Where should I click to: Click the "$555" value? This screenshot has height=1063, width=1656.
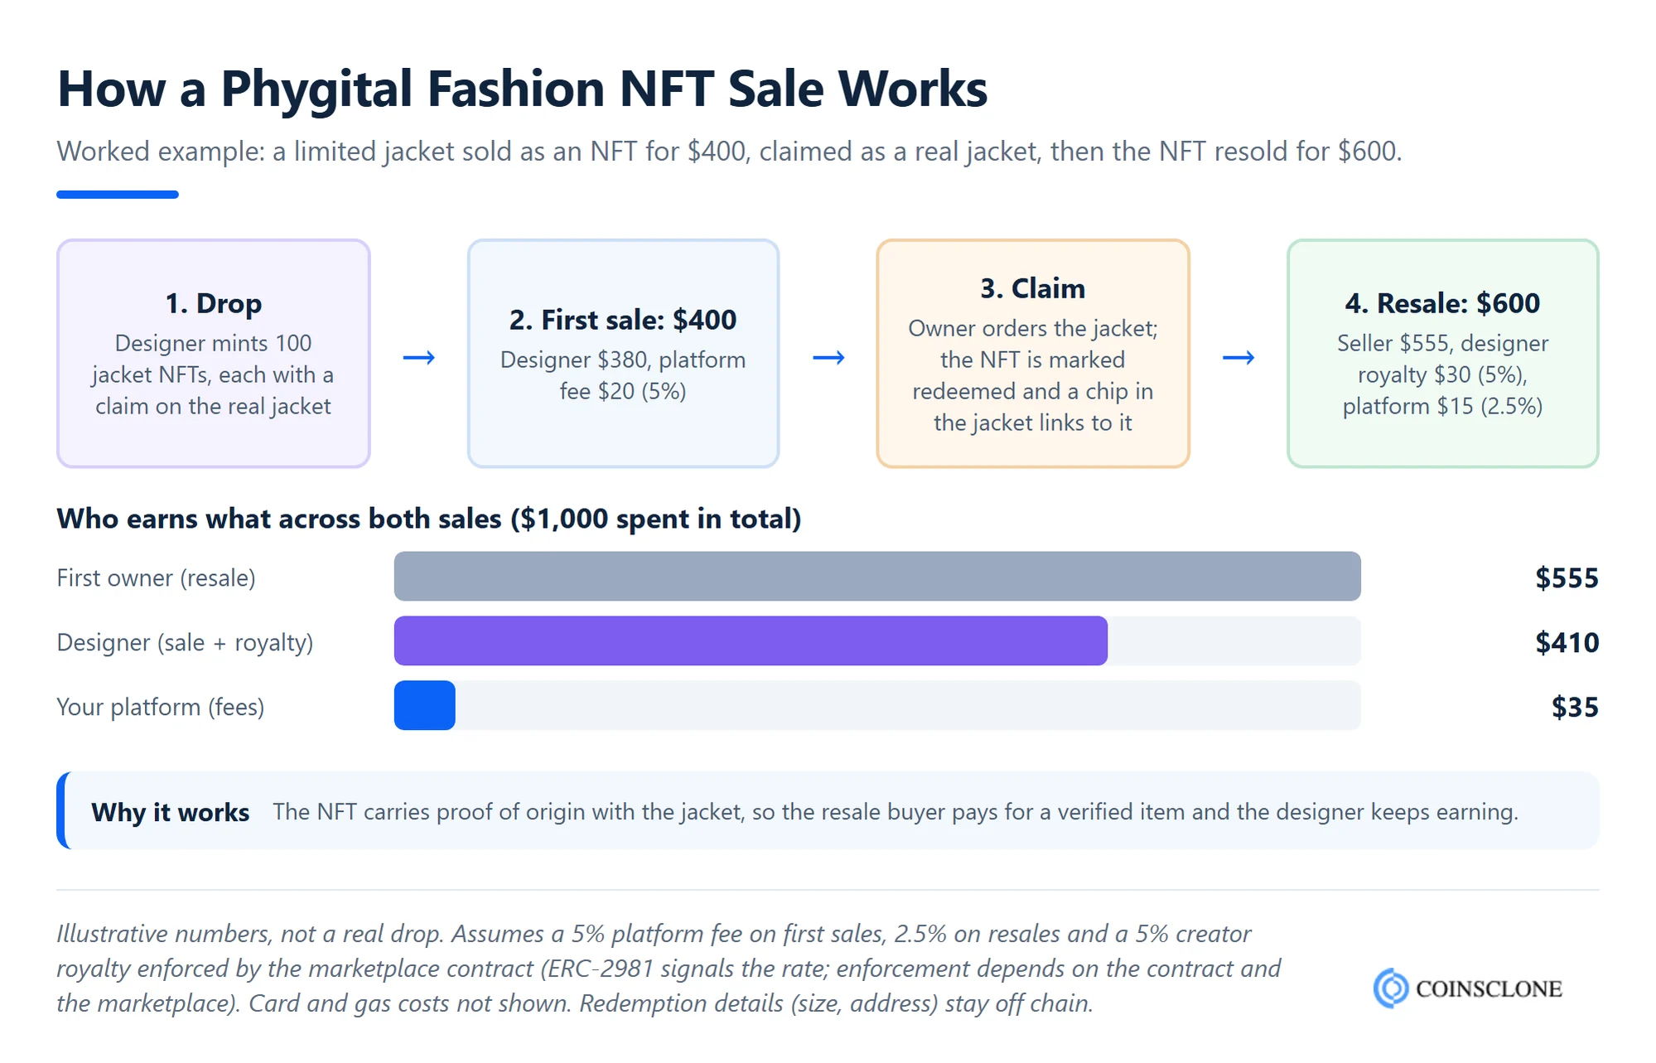pyautogui.click(x=1567, y=577)
